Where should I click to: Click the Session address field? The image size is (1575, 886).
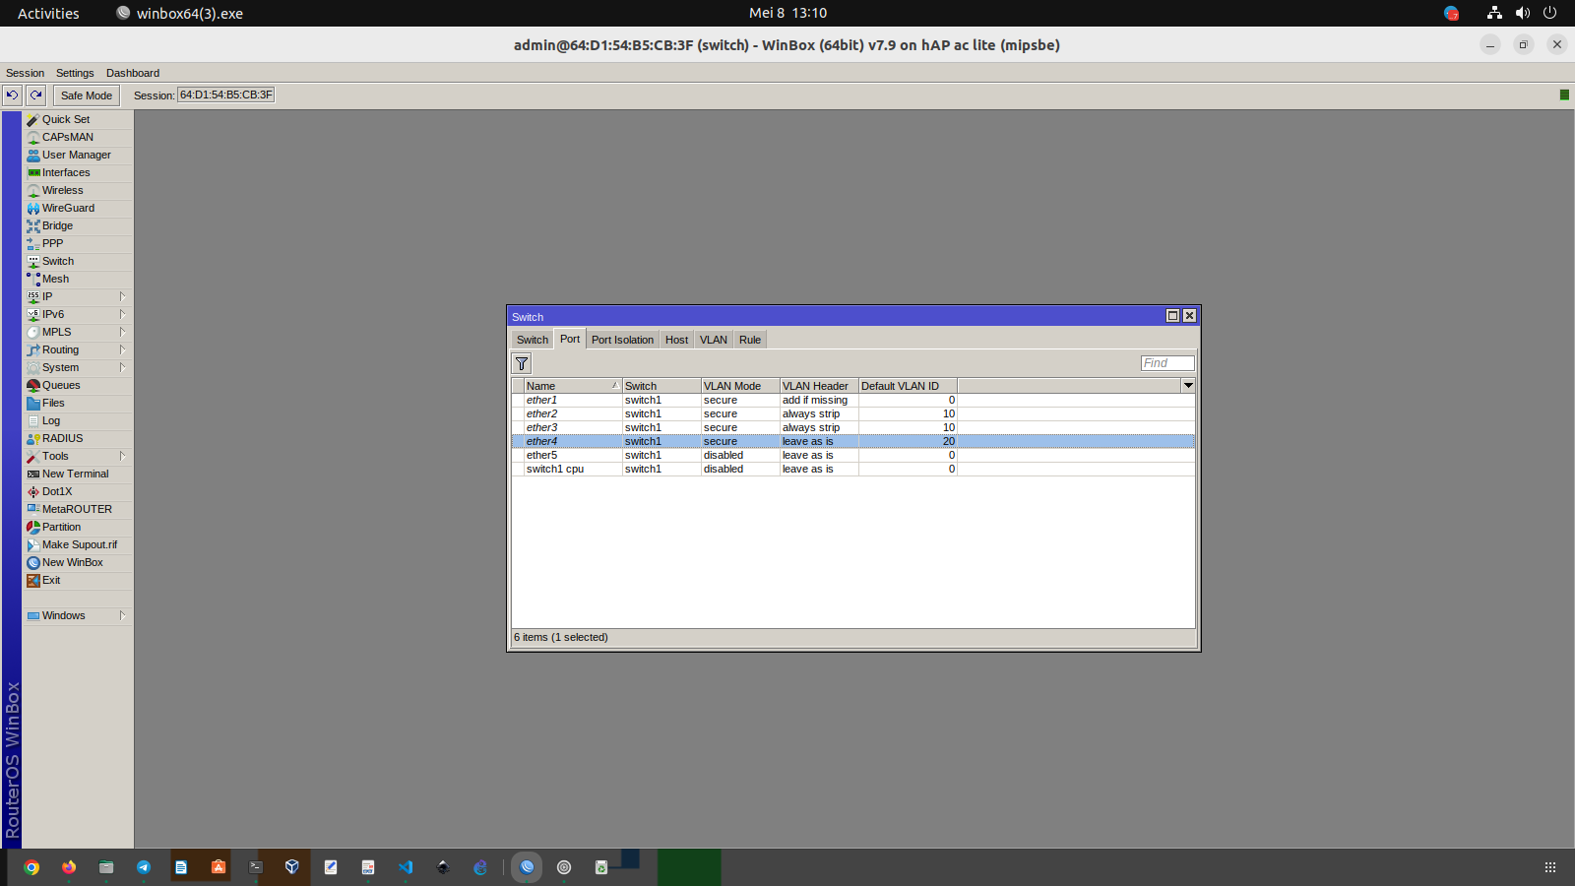[225, 95]
